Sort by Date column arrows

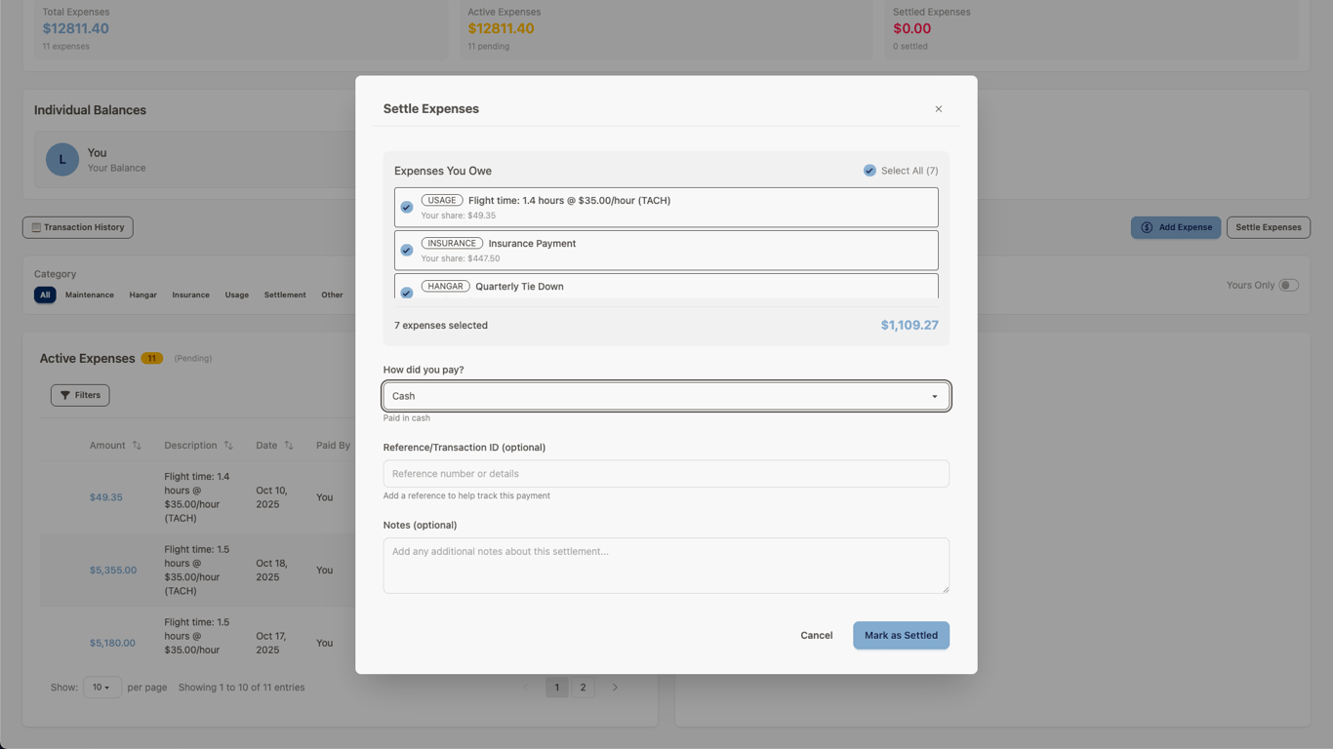[289, 446]
